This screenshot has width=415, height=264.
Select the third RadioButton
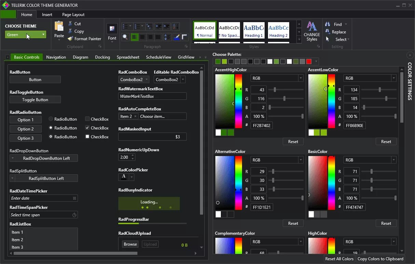(x=51, y=137)
